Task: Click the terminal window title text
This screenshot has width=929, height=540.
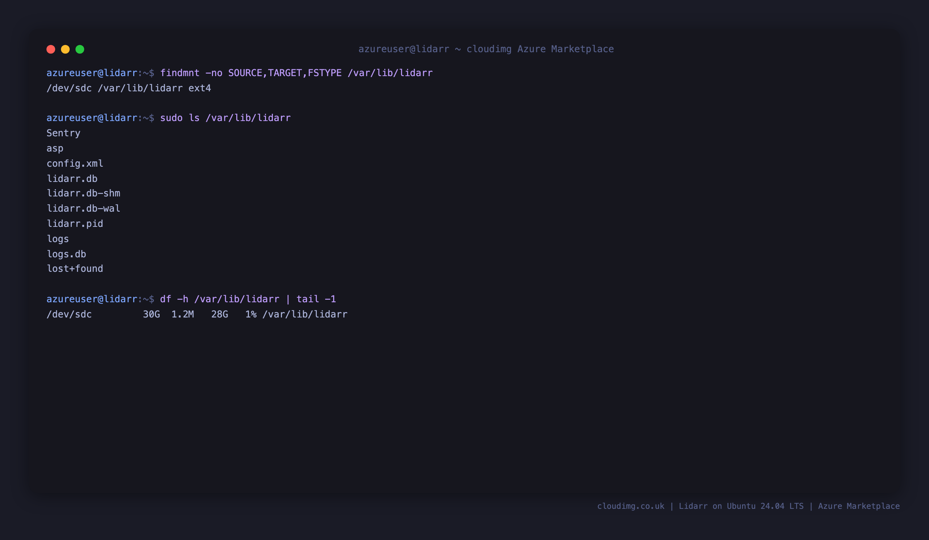Action: click(x=486, y=49)
